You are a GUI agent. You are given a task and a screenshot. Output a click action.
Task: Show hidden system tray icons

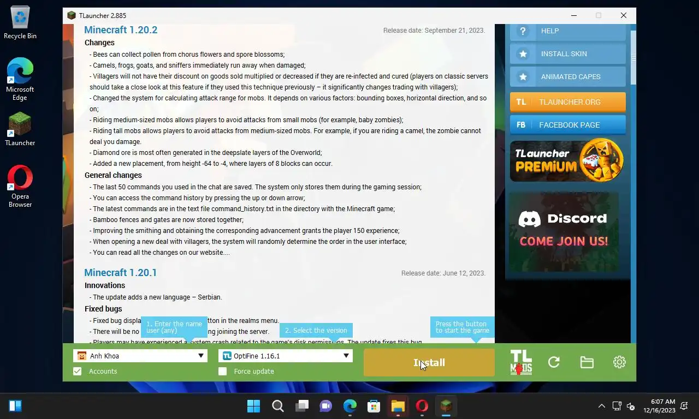(x=602, y=406)
